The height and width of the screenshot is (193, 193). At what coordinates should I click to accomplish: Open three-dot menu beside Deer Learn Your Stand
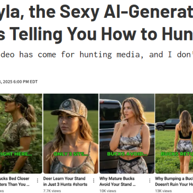(94, 180)
